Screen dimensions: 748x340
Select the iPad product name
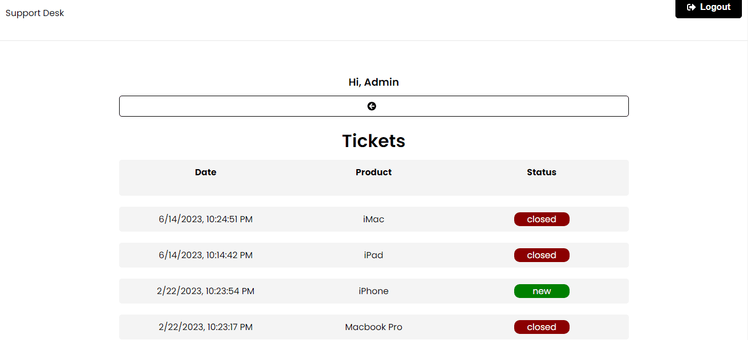[x=373, y=255]
